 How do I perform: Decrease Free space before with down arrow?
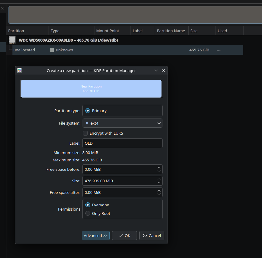(159, 171)
